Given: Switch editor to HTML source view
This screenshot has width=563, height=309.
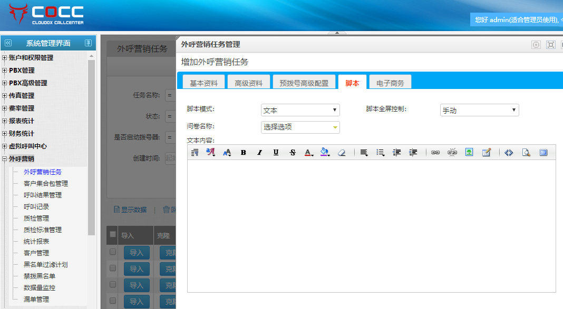Looking at the screenshot, I should click(509, 153).
